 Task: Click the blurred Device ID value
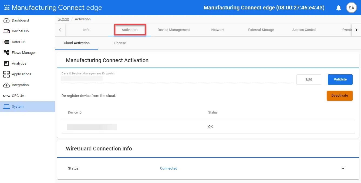pos(92,127)
